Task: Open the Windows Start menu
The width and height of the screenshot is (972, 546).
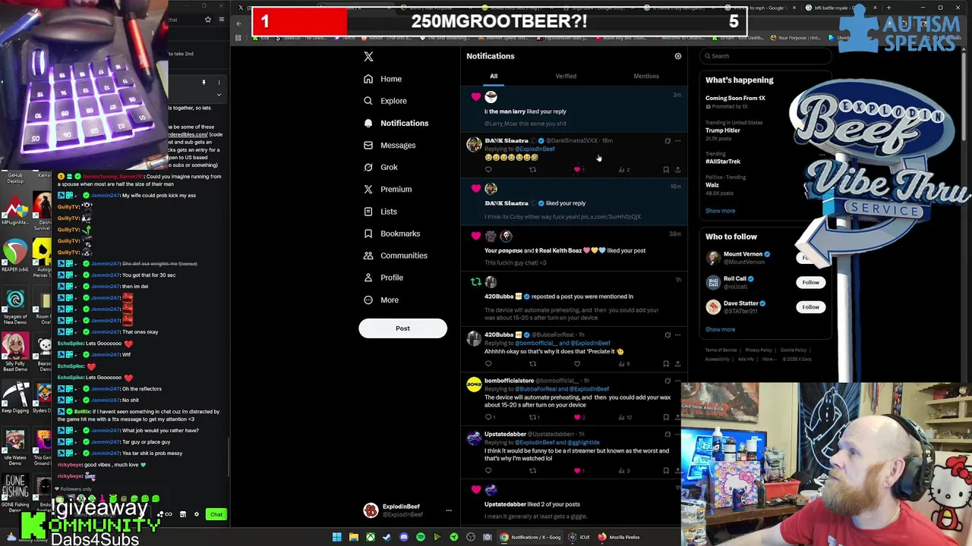Action: (337, 538)
